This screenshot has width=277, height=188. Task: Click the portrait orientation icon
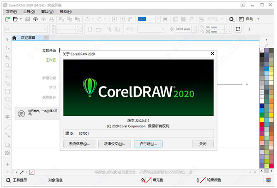point(90,29)
